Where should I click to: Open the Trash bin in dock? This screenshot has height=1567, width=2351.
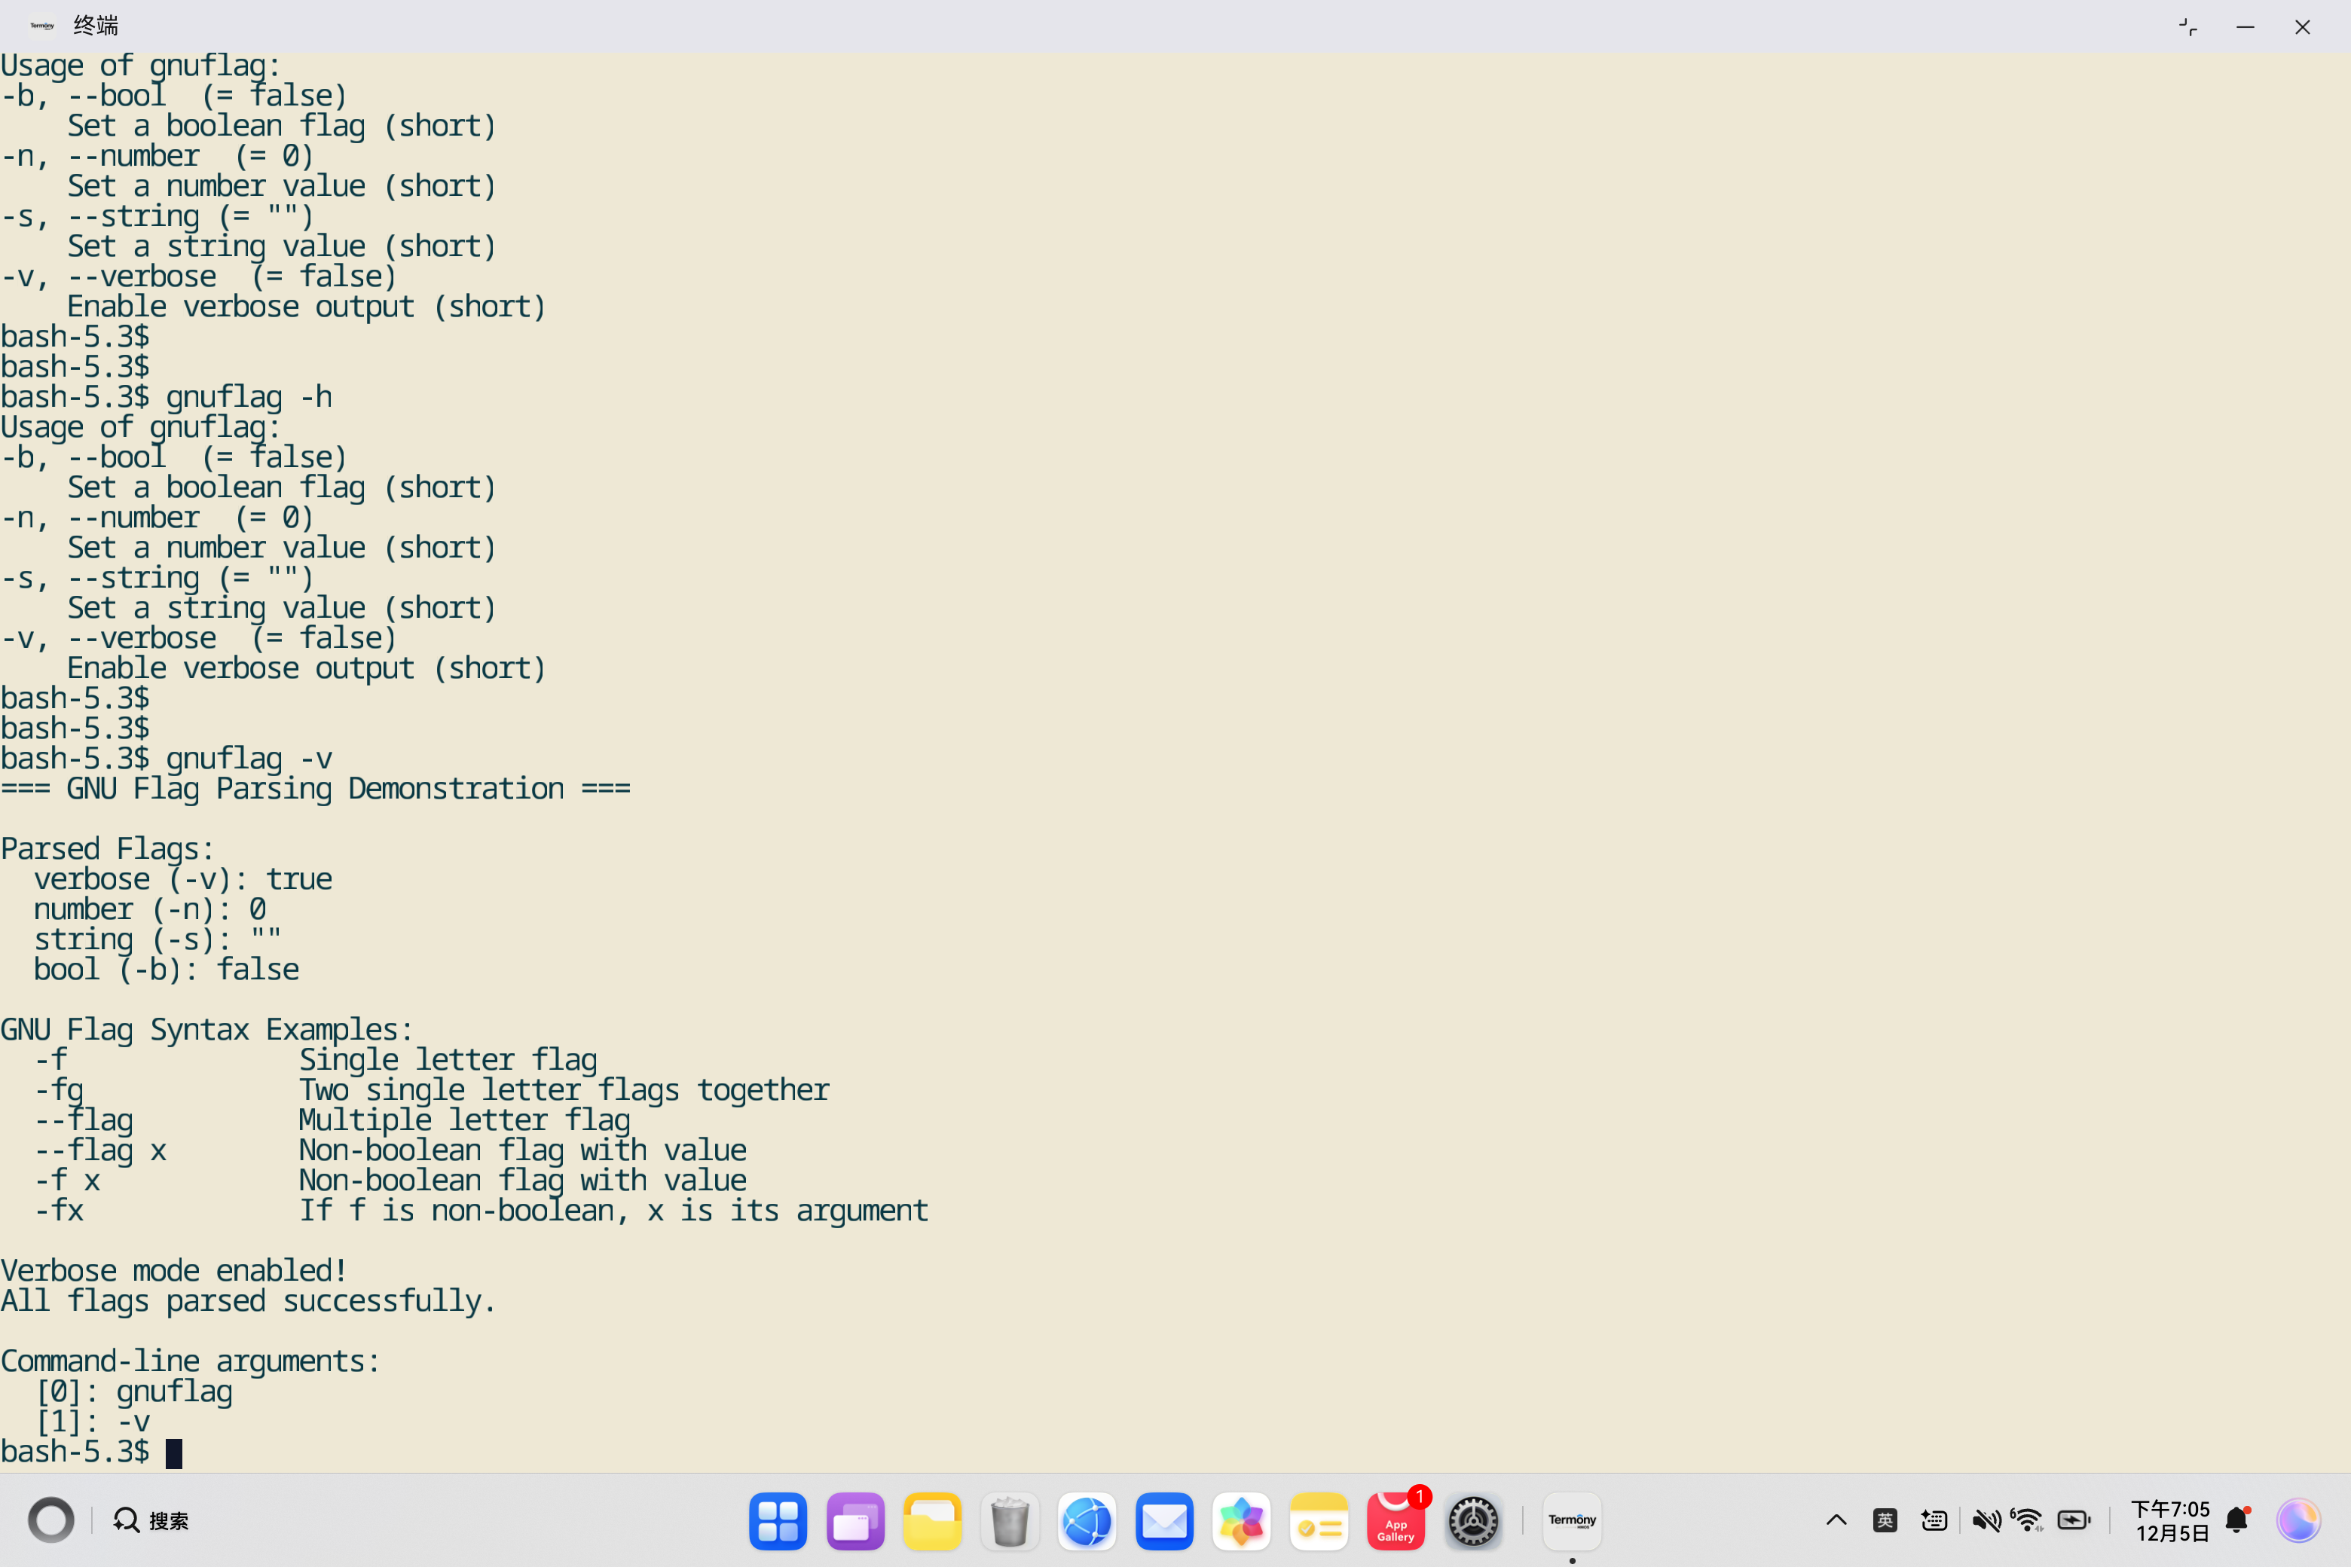1010,1521
